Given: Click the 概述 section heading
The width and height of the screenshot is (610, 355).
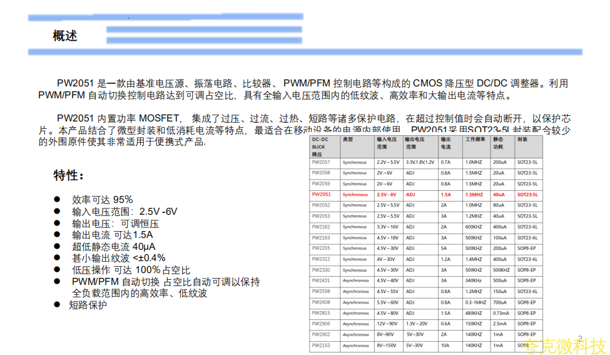Looking at the screenshot, I should (65, 36).
